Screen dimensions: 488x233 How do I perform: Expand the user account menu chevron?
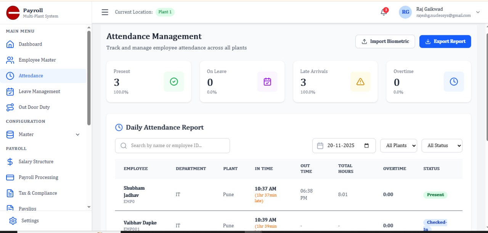click(x=478, y=12)
